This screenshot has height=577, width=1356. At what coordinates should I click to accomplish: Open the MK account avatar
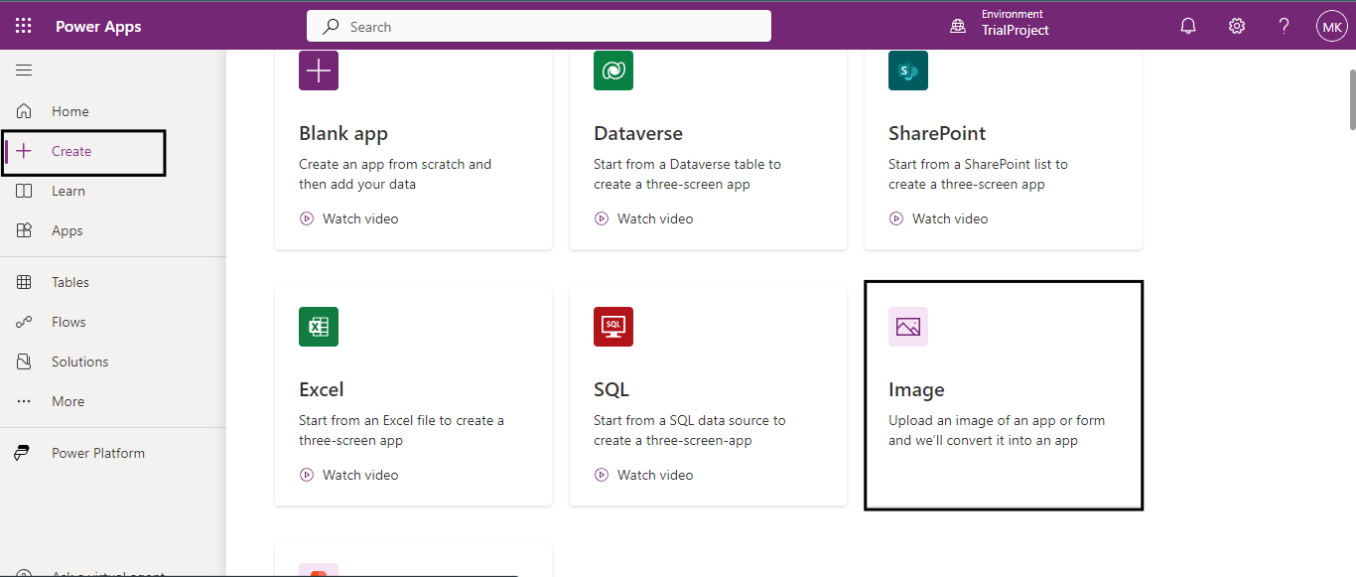coord(1331,26)
